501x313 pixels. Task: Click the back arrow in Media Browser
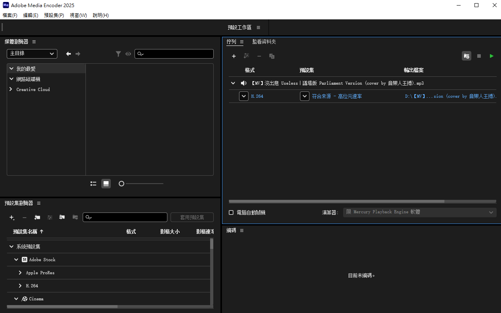68,54
